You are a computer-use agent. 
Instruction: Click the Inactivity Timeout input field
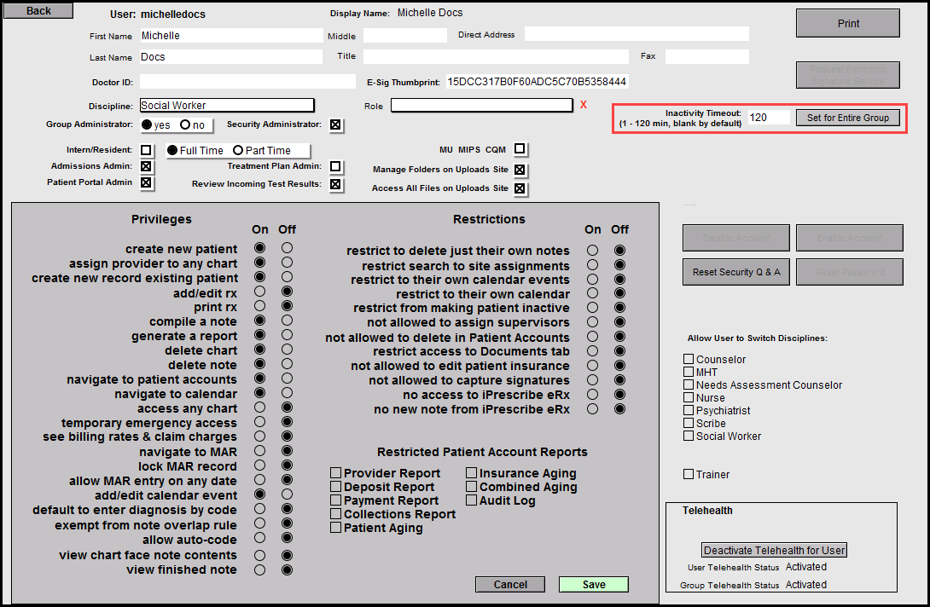tap(768, 118)
